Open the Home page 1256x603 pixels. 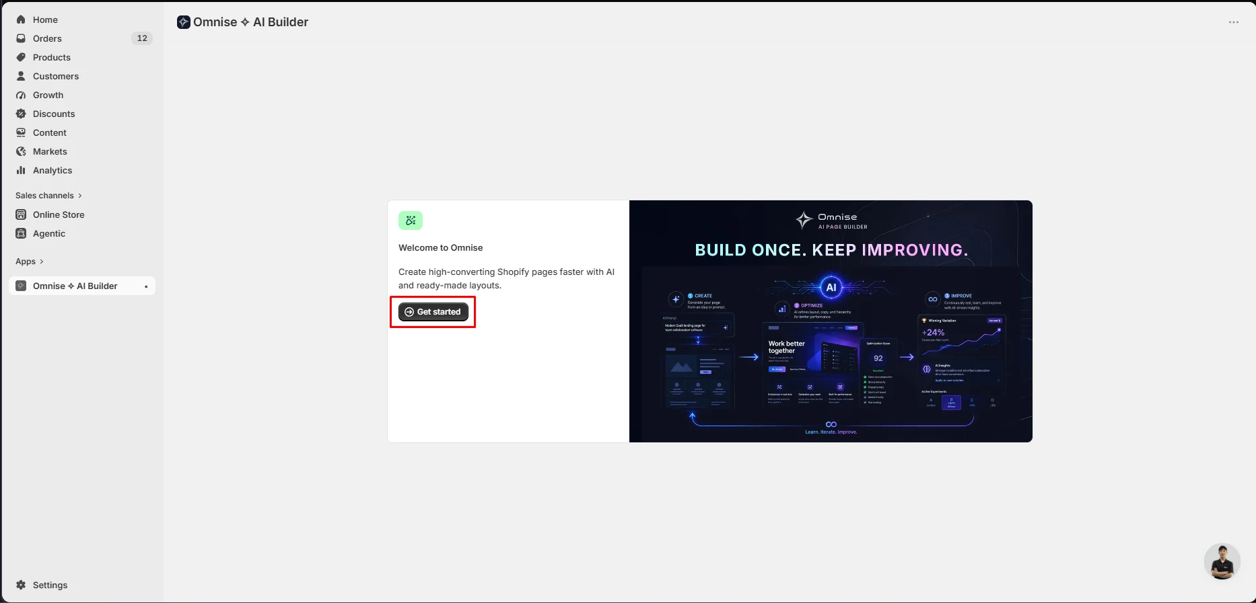point(45,19)
